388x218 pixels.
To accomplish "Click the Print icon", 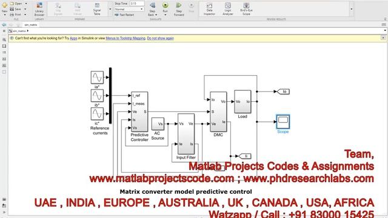I will point(12,15).
